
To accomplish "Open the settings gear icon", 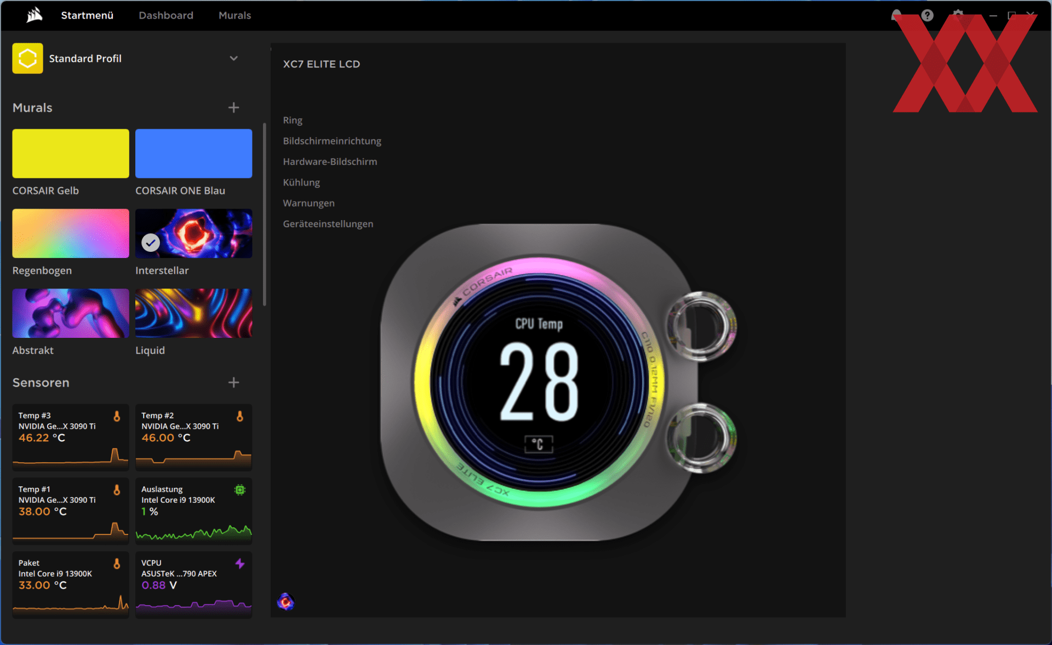I will coord(958,15).
